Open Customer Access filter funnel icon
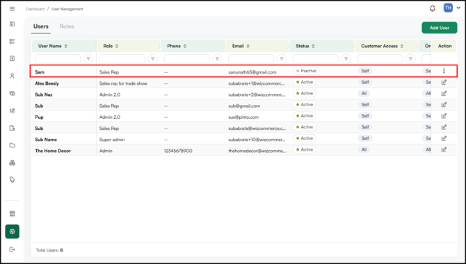Viewport: 466px width, 264px height. tap(411, 59)
